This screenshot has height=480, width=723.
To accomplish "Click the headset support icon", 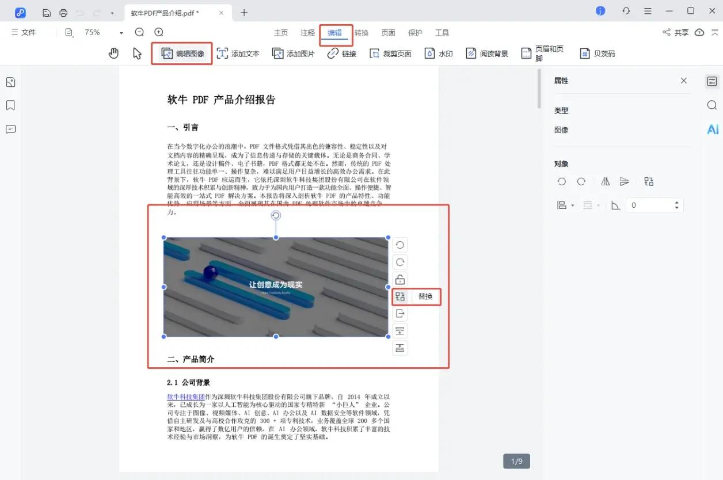I will click(x=626, y=11).
